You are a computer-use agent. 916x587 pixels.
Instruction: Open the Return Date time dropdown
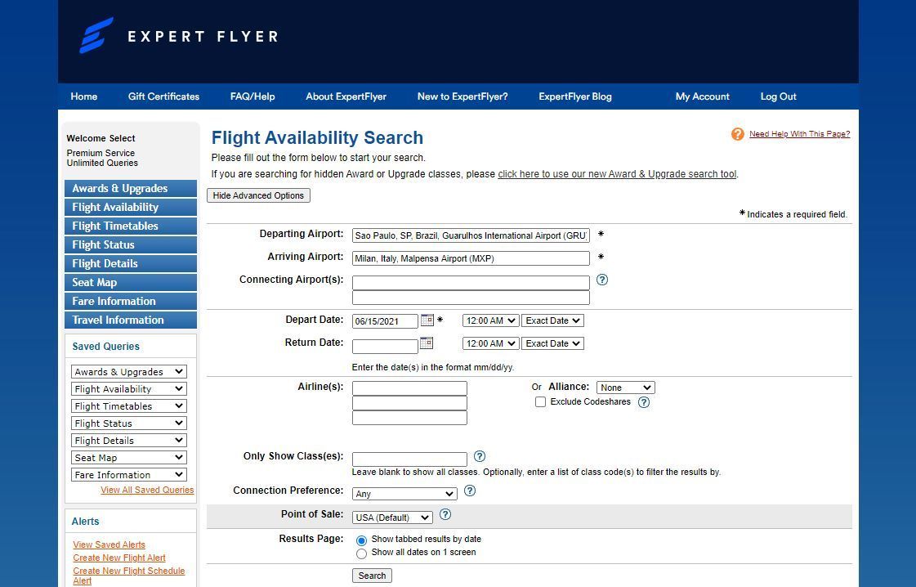click(490, 343)
